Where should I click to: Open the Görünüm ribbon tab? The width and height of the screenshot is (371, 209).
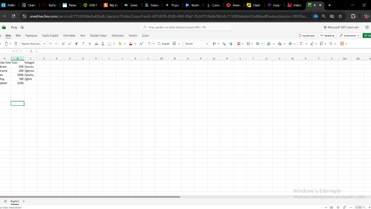pyautogui.click(x=117, y=35)
